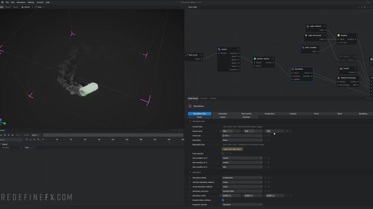Switch to the Presets panel tab
Image resolution: width=373 pixels, height=209 pixels.
tap(204, 98)
